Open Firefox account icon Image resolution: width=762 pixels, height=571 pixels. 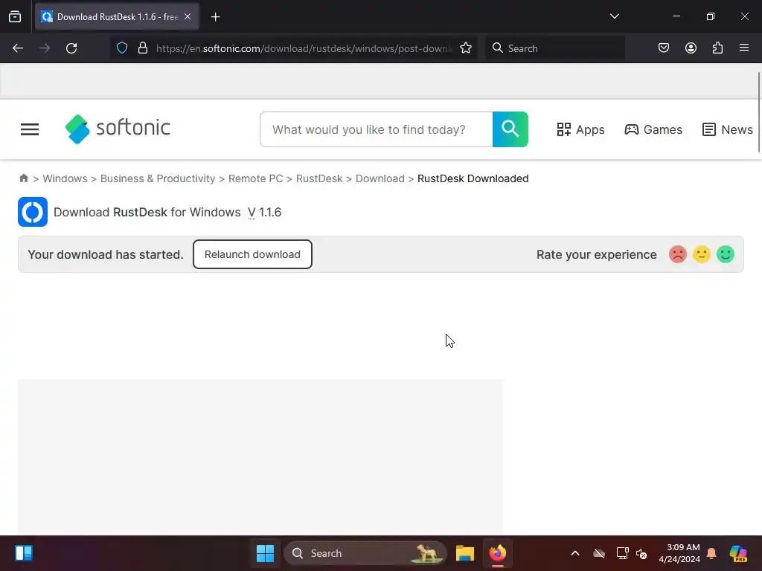coord(691,48)
